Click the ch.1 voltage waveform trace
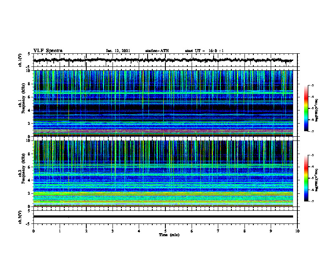 163,60
